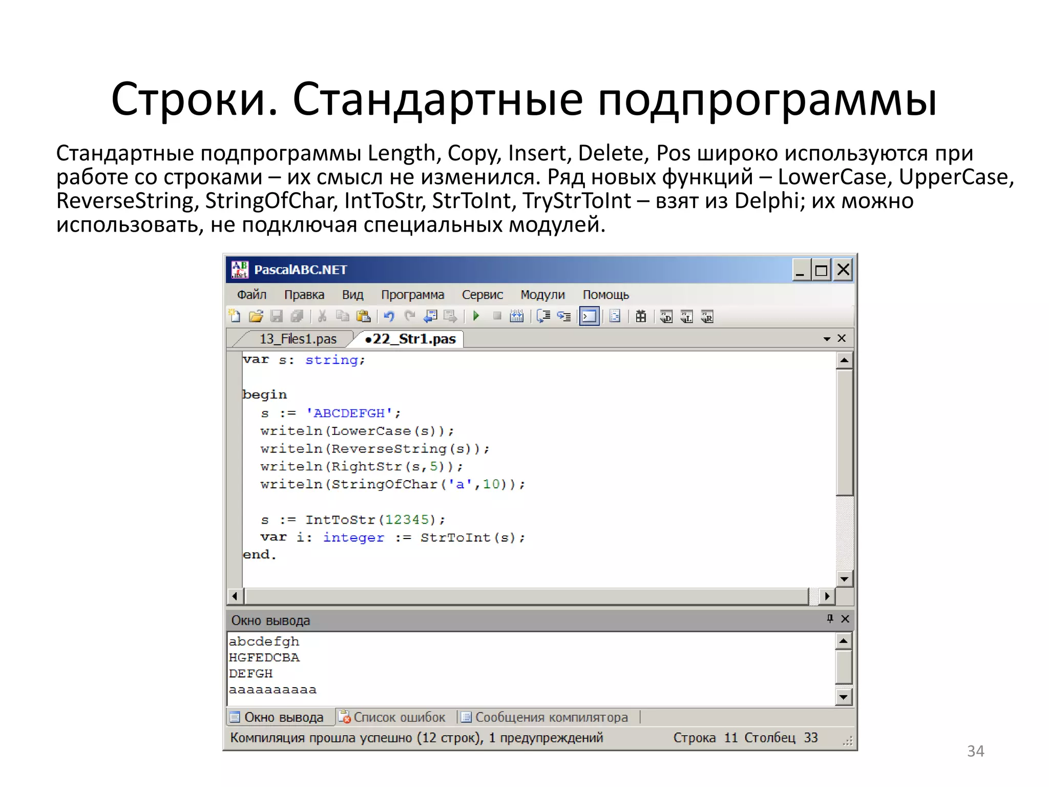
Task: Open the Файл menu
Action: pyautogui.click(x=251, y=295)
